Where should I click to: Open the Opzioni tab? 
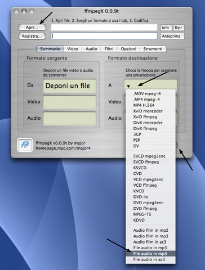pos(128,49)
